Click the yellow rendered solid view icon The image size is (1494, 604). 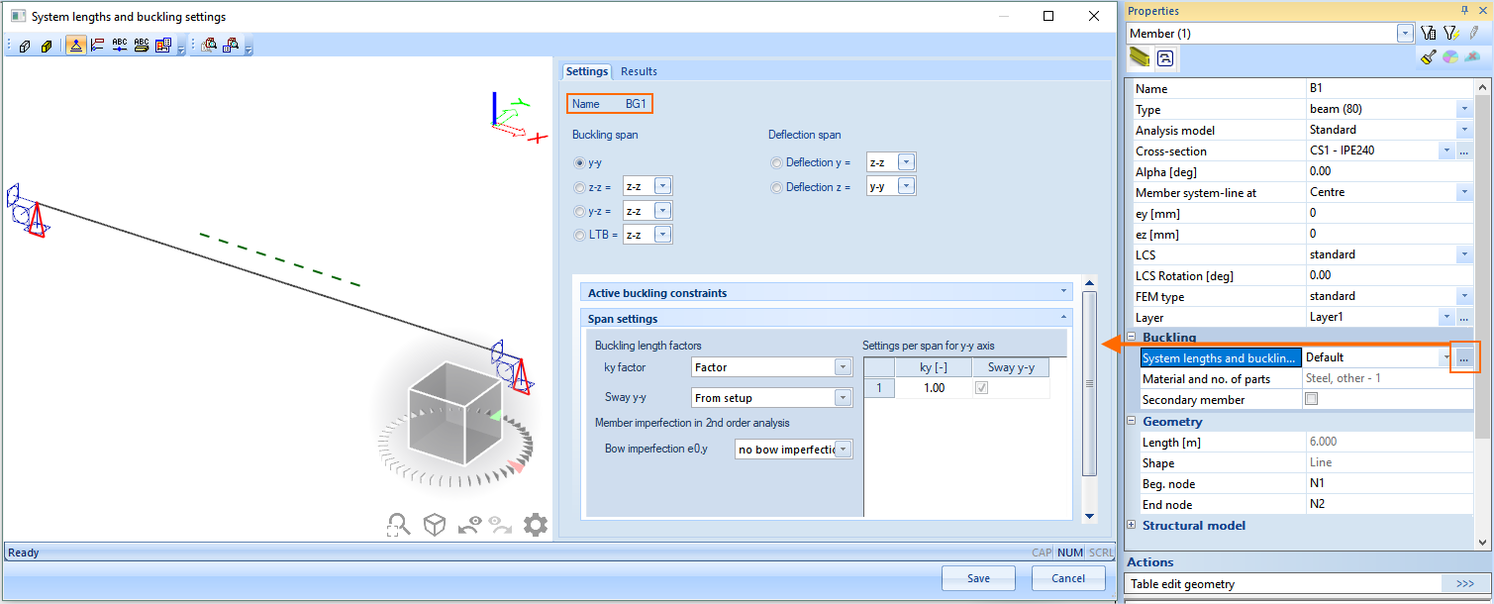point(46,46)
